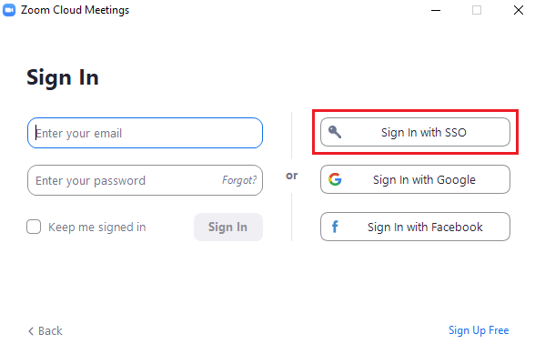Click the Zoom Cloud Meetings title text
This screenshot has width=535, height=354.
[x=75, y=10]
